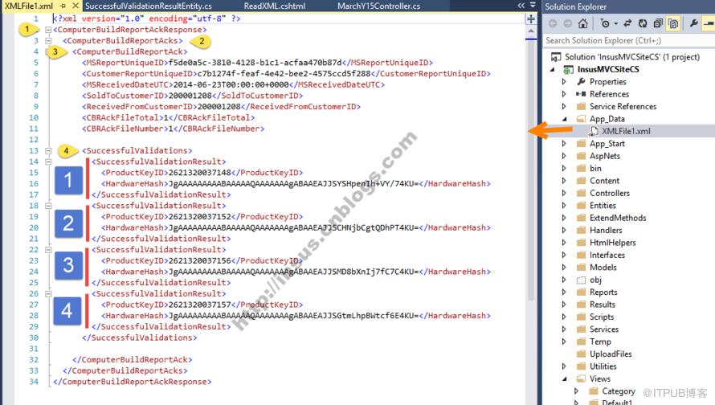Expand Utilities folder arrow
This screenshot has width=715, height=405.
tap(564, 366)
